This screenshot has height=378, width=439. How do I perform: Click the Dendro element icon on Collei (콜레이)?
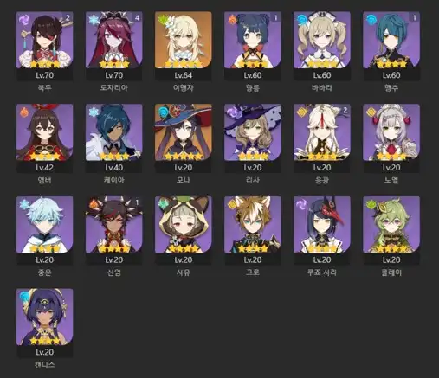[x=370, y=203]
